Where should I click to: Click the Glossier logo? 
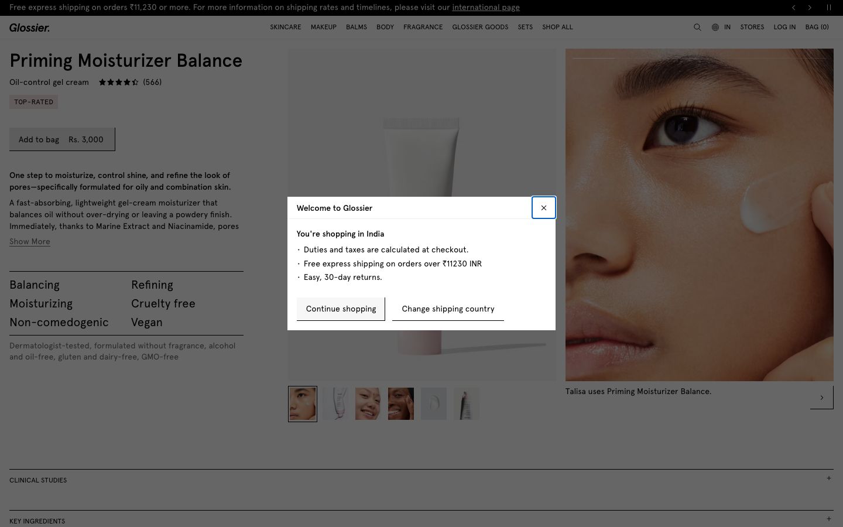click(29, 28)
